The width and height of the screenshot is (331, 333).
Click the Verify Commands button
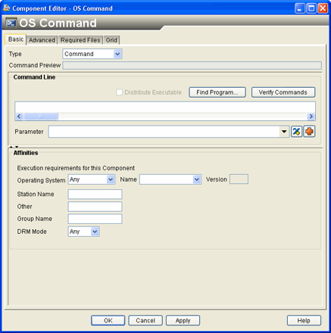click(283, 92)
